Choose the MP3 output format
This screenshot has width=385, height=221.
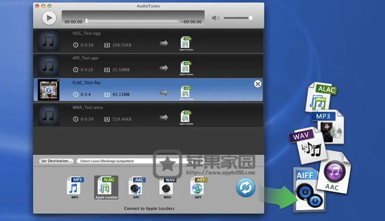75,188
